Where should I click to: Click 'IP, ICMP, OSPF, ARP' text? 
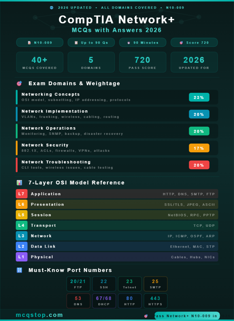[191, 236]
